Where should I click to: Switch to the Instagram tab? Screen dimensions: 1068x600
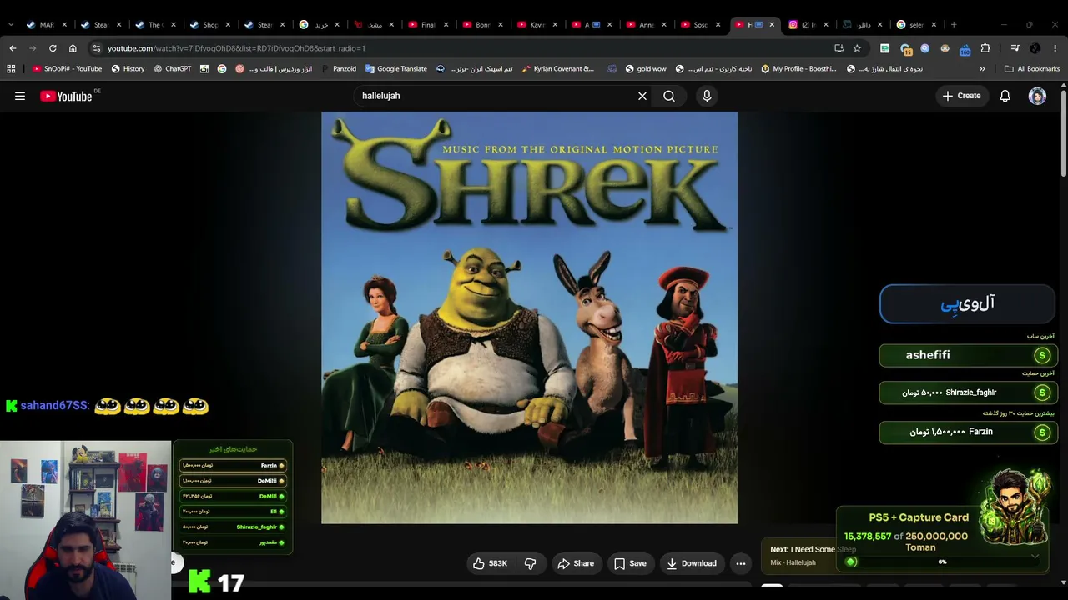[809, 25]
